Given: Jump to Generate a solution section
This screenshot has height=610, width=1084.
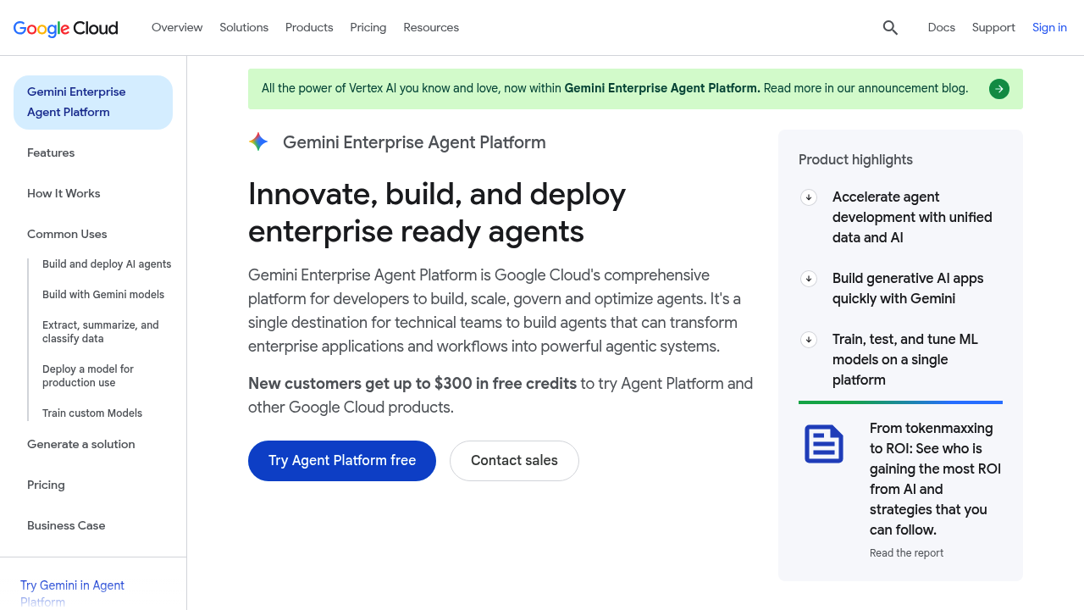Looking at the screenshot, I should 81,445.
